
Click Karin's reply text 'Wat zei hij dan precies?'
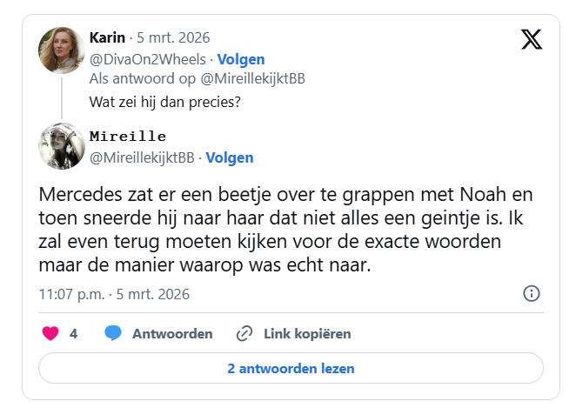pos(164,100)
